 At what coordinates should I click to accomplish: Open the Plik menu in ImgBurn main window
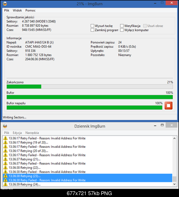[x=7, y=10]
